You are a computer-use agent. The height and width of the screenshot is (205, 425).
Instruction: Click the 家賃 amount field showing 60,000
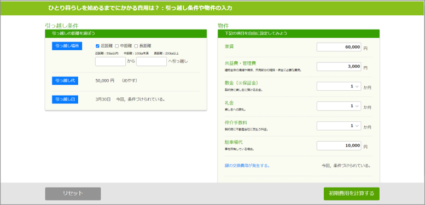point(339,47)
